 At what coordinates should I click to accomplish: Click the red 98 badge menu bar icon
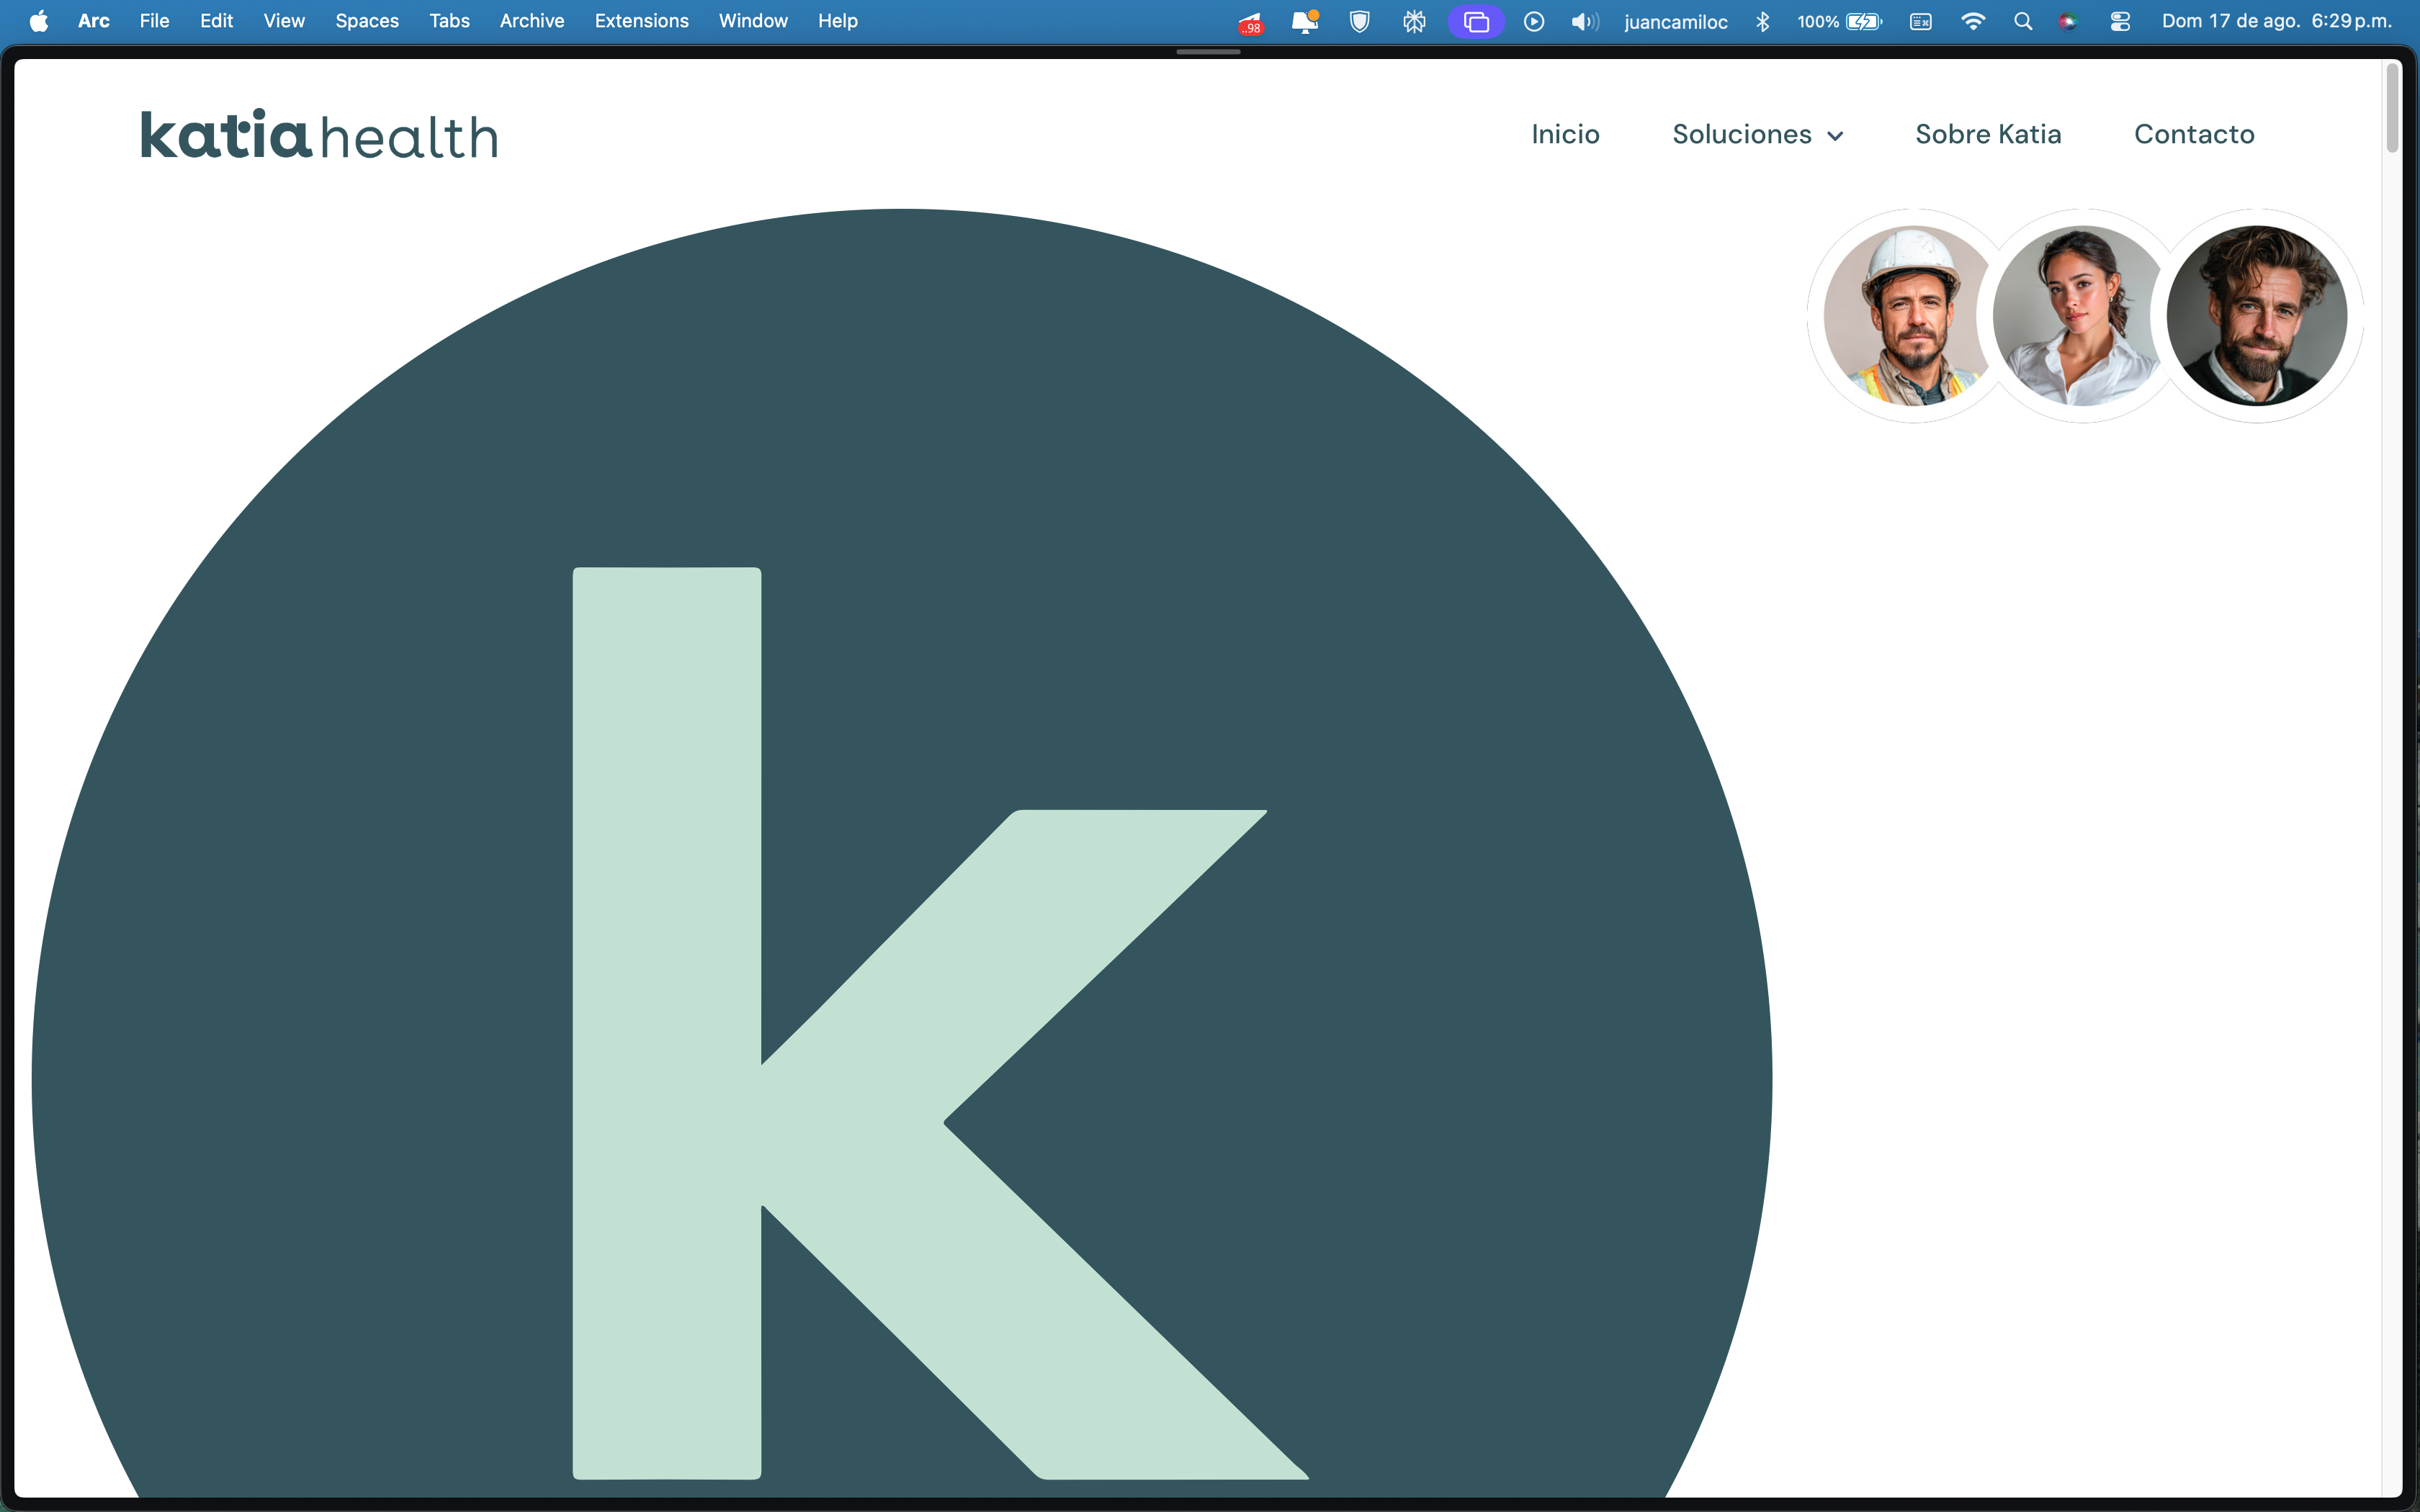[x=1250, y=22]
